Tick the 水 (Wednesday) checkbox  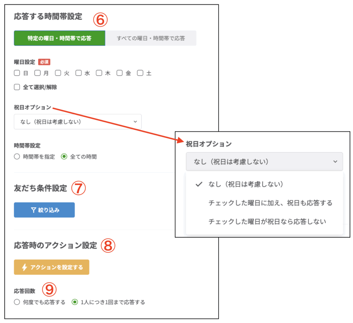pos(79,73)
